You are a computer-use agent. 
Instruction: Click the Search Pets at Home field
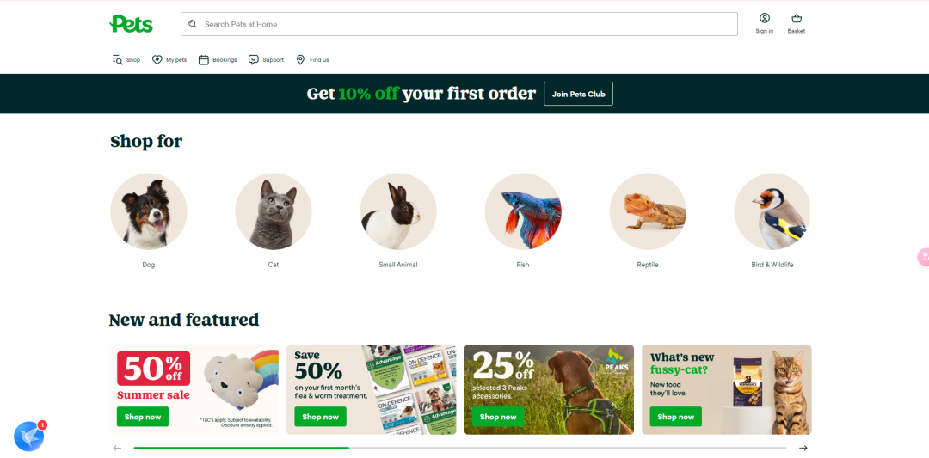pyautogui.click(x=459, y=24)
